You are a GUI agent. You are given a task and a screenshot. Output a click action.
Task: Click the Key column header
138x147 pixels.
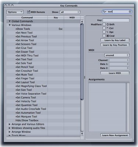[x=56, y=18]
